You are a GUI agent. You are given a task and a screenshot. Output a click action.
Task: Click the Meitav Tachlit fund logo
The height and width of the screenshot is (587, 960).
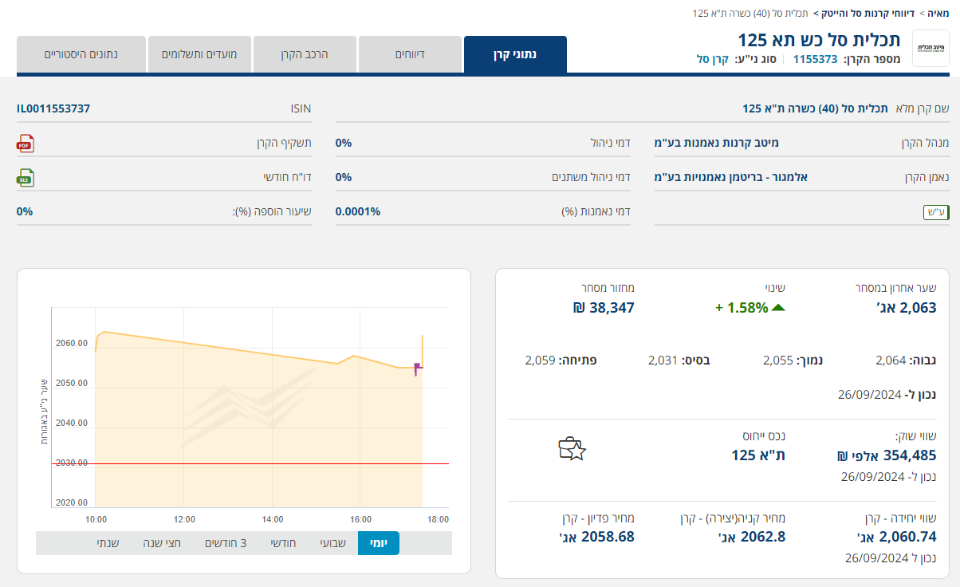[930, 49]
